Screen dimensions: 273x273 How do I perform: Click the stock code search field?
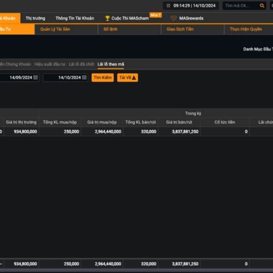pos(241,6)
